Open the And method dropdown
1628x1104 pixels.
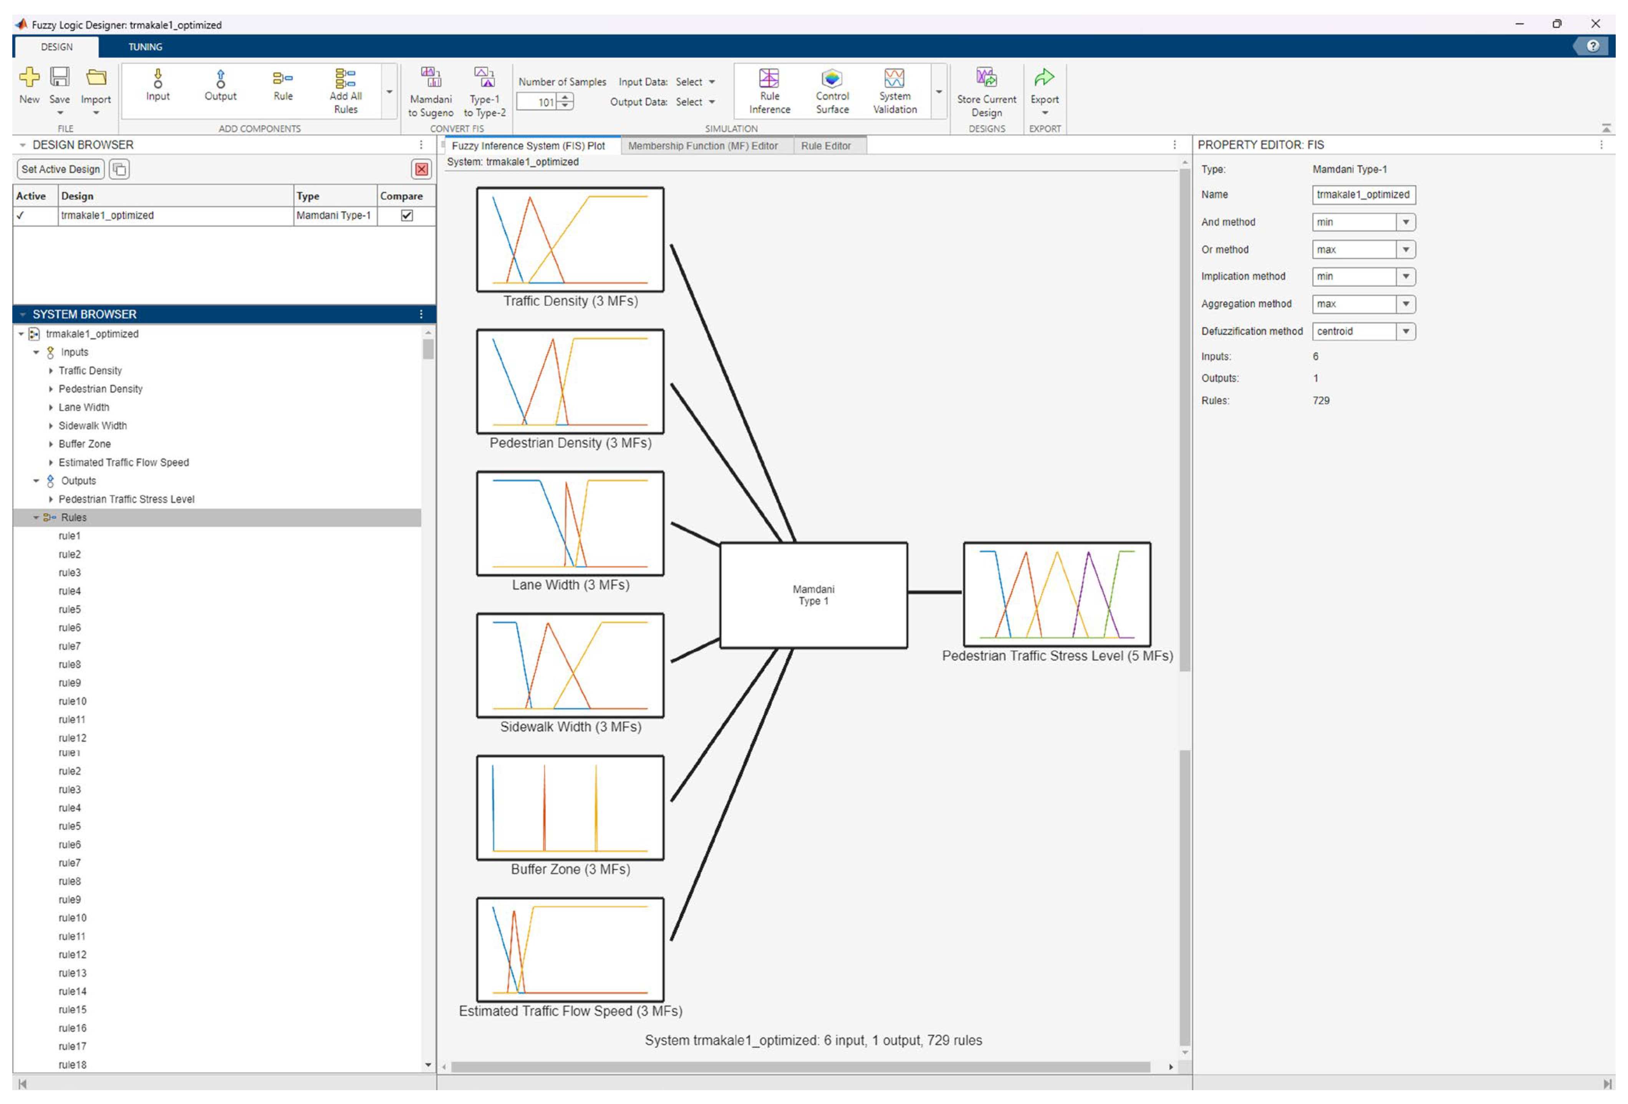pos(1405,222)
